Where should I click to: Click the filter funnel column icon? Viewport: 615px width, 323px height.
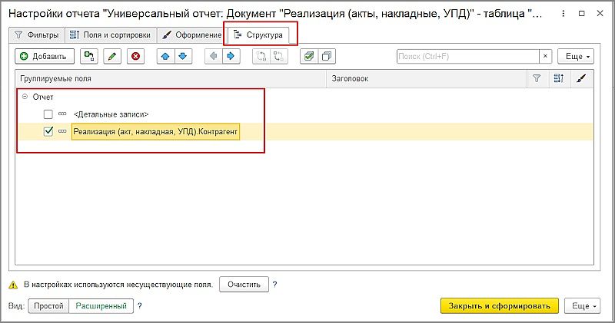coord(537,79)
